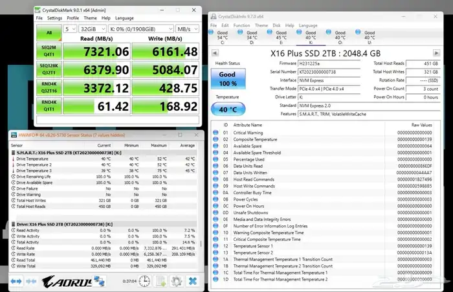Viewport: 453px width, 292px height.
Task: Go to next disk with right arrow
Action: point(436,53)
